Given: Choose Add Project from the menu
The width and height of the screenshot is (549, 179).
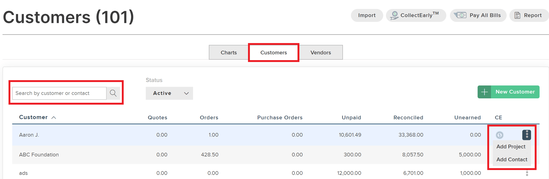Looking at the screenshot, I should (x=511, y=147).
